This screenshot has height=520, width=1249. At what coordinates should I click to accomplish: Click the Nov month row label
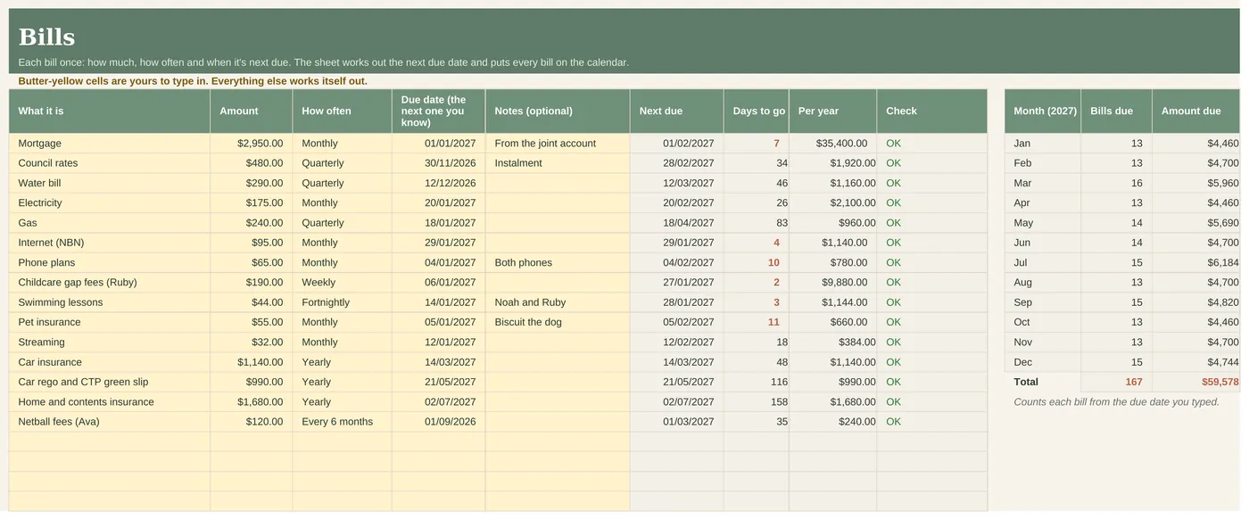(x=1042, y=343)
